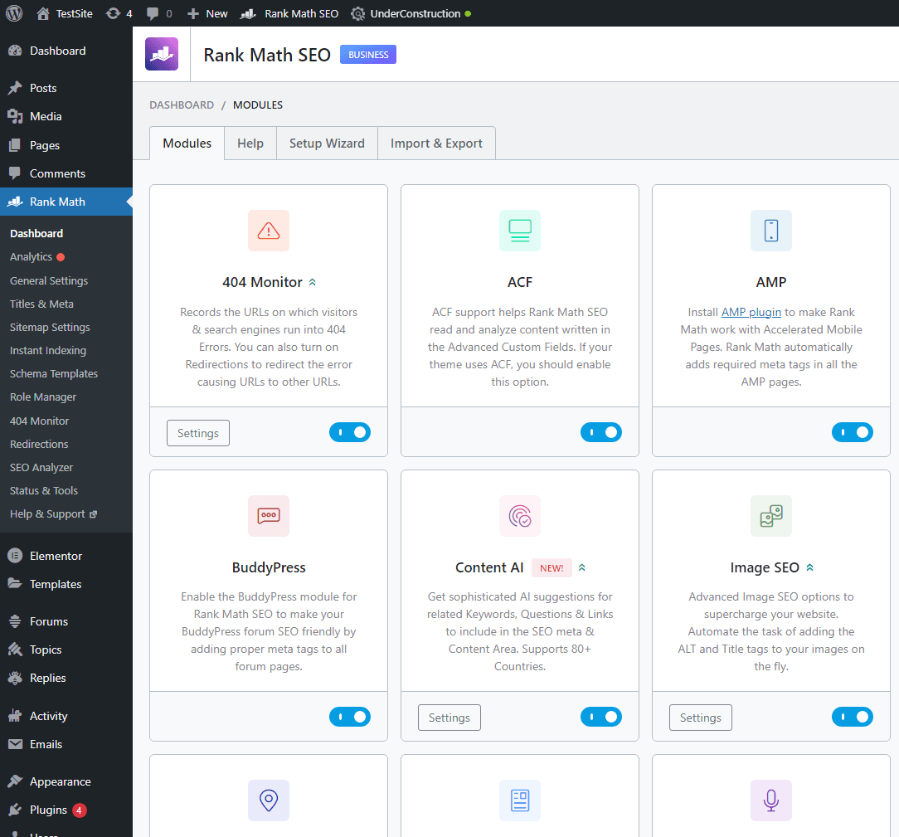Click the Media library icon
This screenshot has height=837, width=899.
(15, 116)
